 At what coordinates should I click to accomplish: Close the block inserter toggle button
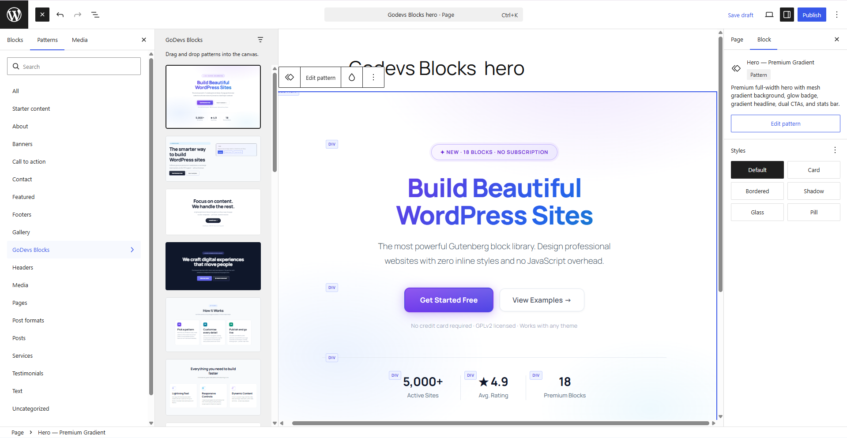(42, 15)
